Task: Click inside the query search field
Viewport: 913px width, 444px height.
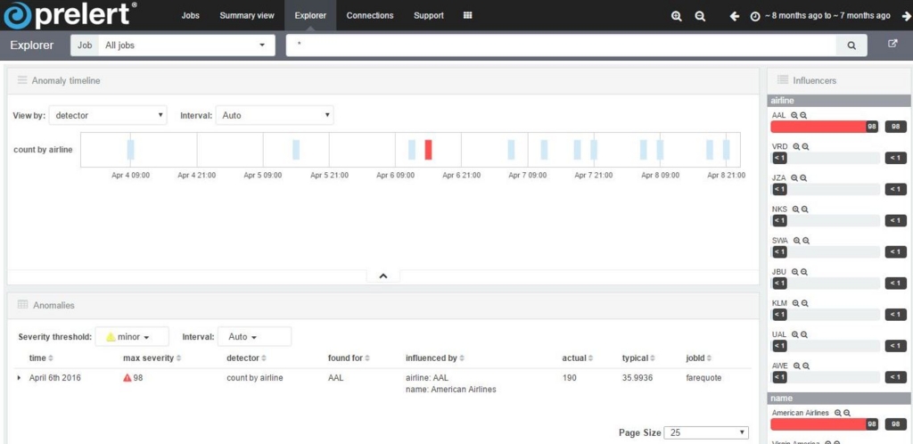Action: (562, 45)
